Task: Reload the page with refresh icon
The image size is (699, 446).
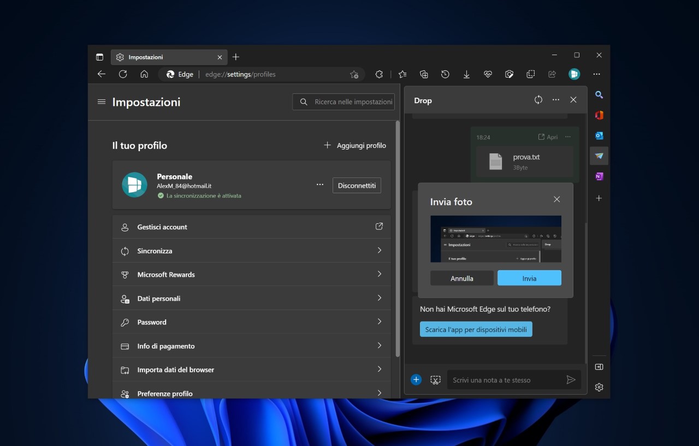Action: click(x=123, y=74)
